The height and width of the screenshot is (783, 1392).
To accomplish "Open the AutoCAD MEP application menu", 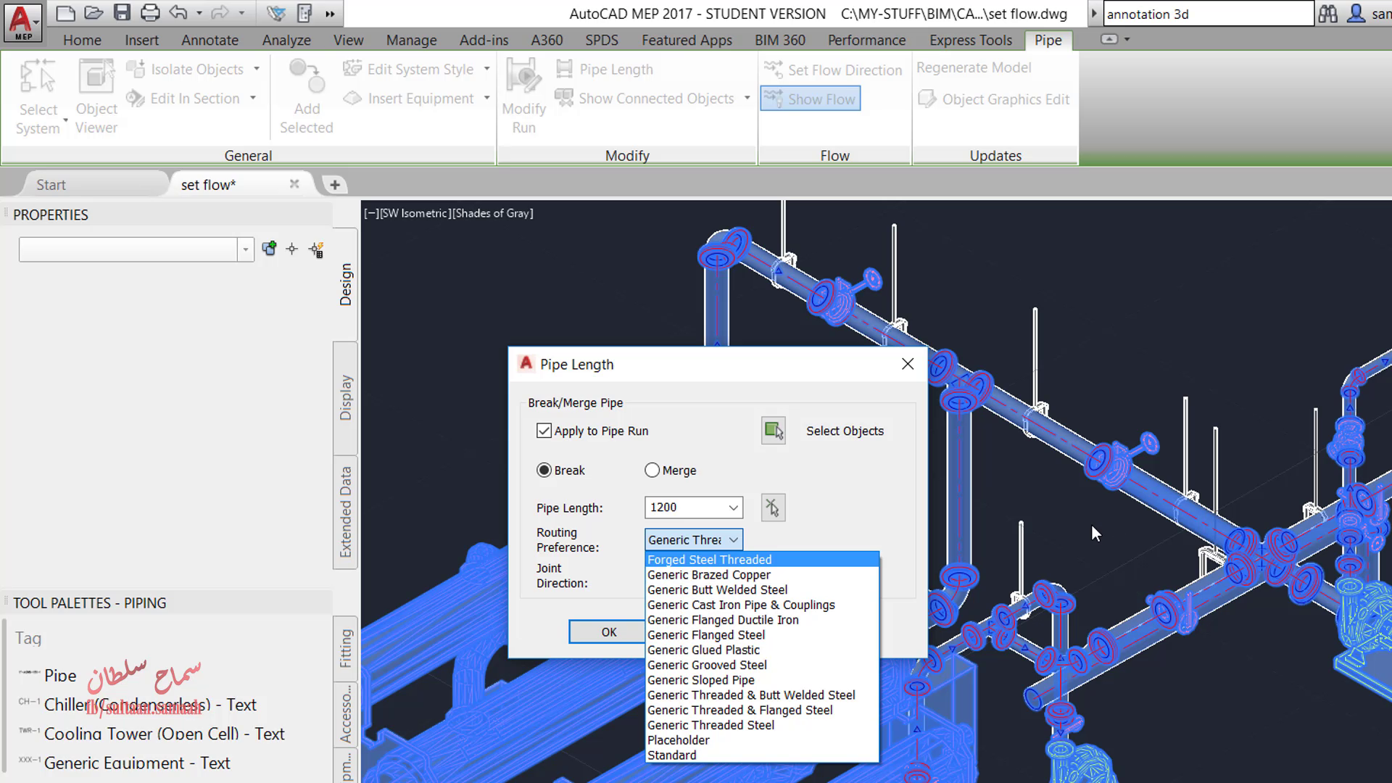I will click(x=22, y=22).
